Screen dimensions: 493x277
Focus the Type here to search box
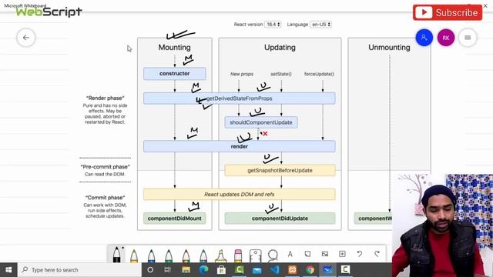pos(79,270)
